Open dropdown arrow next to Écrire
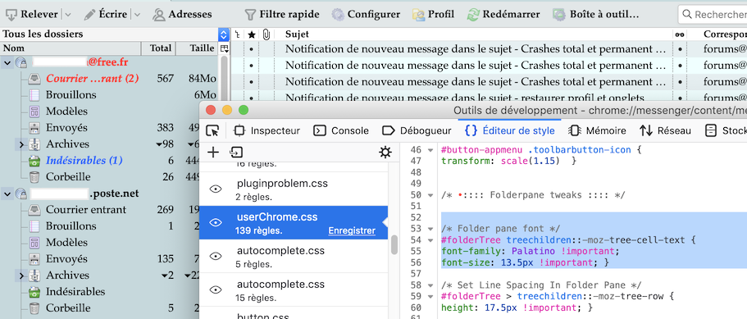The image size is (747, 319). [x=137, y=15]
